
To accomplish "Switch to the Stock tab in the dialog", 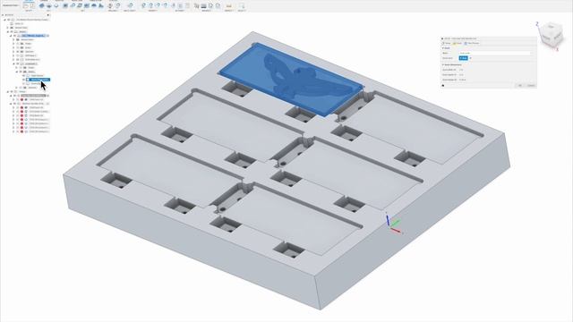I will [458, 43].
